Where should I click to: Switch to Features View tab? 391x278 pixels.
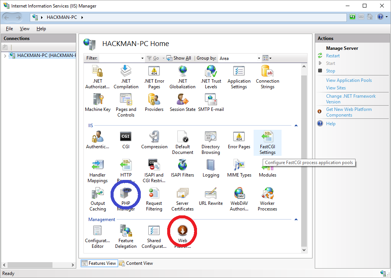99,263
